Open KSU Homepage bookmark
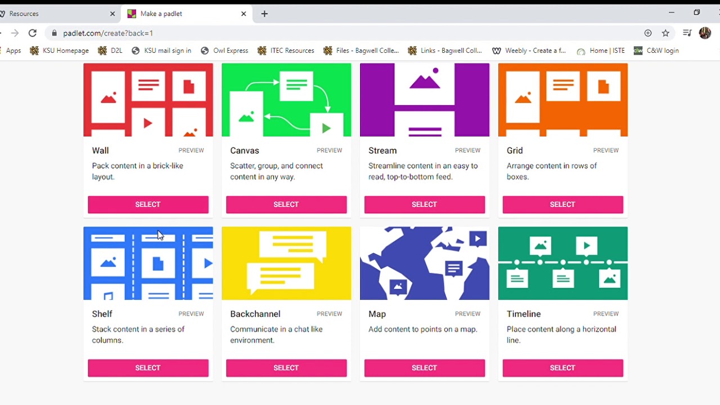Screen dimensions: 720x405 click(x=59, y=51)
